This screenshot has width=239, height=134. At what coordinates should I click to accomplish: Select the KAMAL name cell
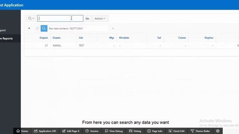57,45
